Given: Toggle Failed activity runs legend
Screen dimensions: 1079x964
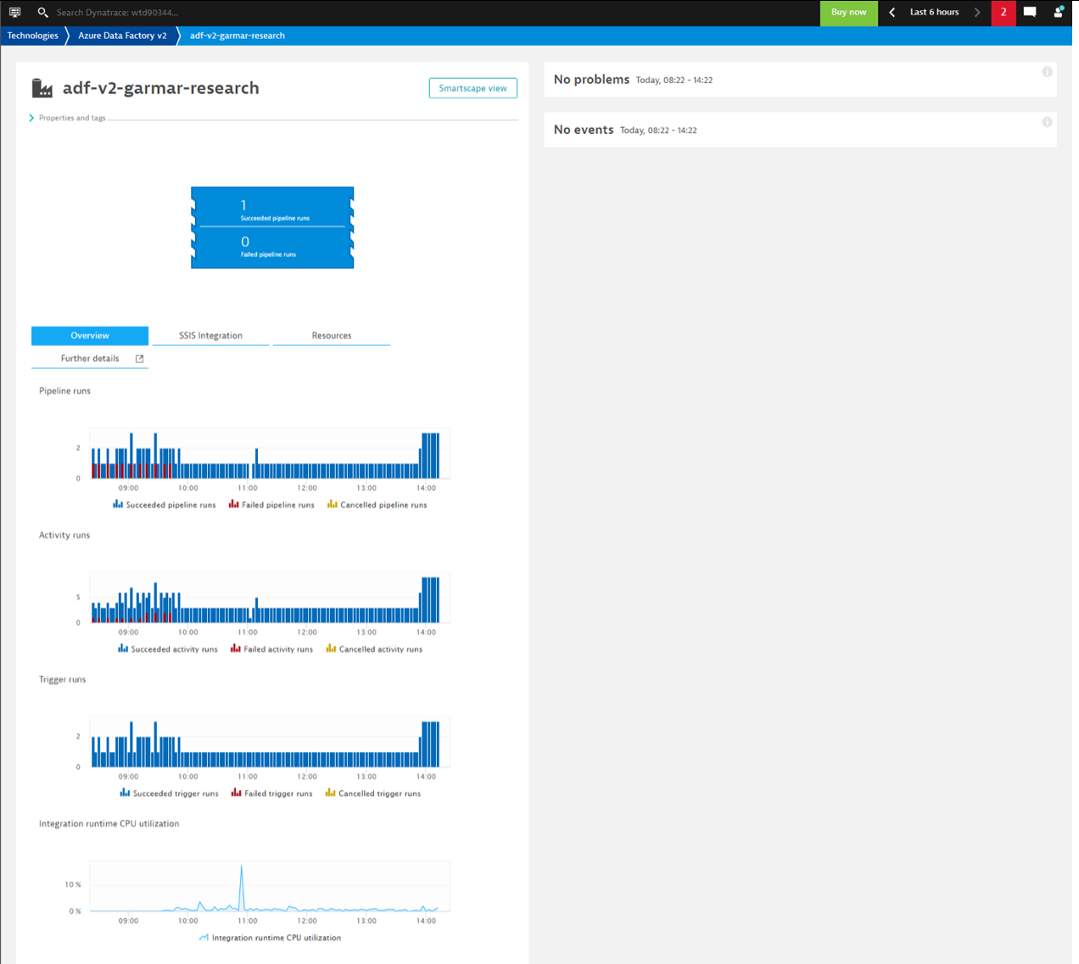Looking at the screenshot, I should point(271,649).
